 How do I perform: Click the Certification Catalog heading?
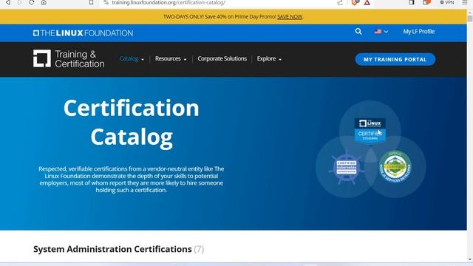pyautogui.click(x=132, y=122)
